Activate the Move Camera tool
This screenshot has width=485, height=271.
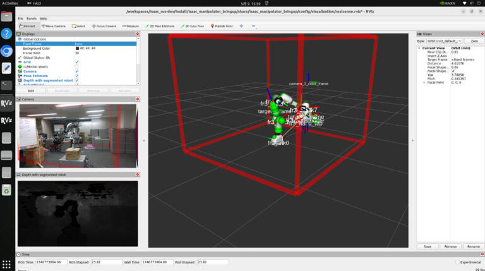[54, 26]
